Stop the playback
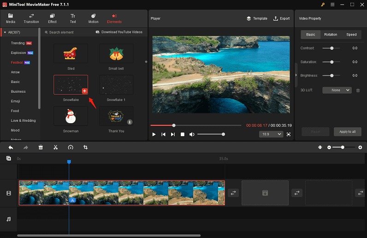 [x=182, y=134]
